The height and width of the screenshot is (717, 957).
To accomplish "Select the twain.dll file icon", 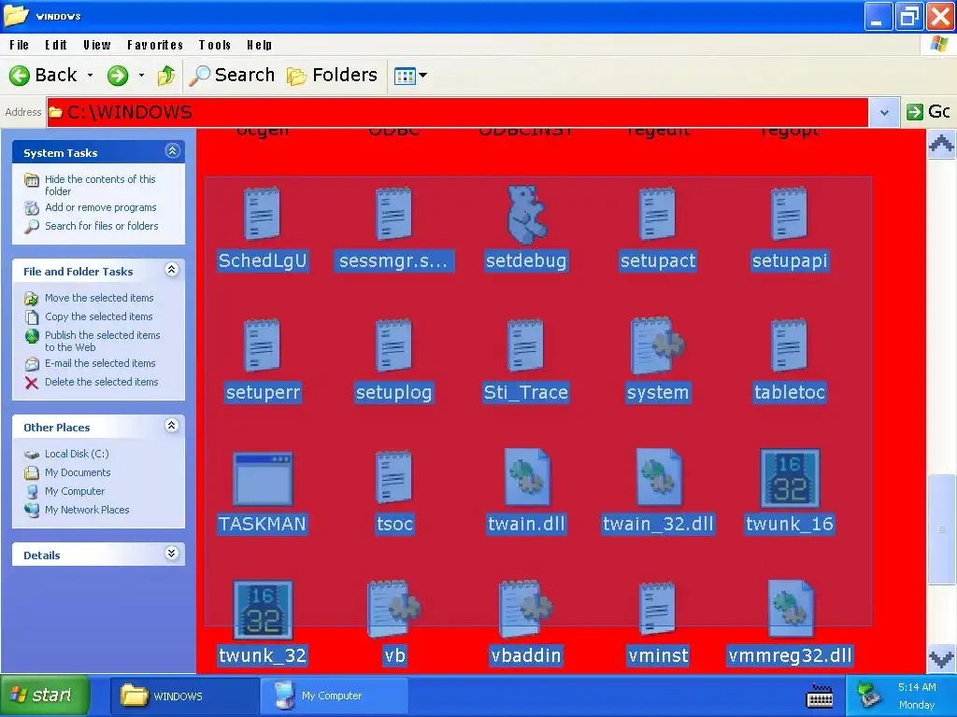I will point(527,477).
